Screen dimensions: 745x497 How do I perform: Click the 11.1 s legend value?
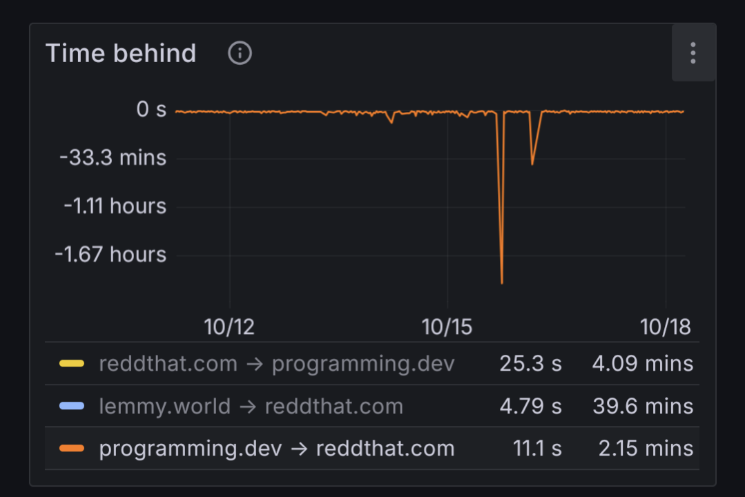click(536, 448)
